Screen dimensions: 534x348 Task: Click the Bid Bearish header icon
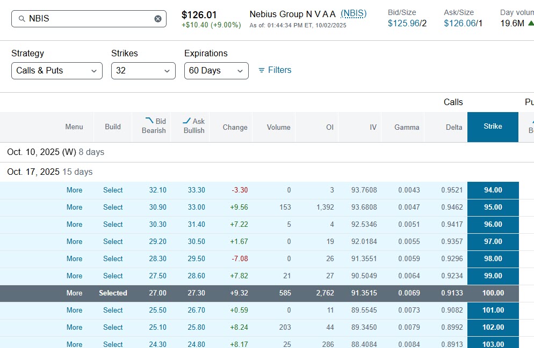click(149, 121)
